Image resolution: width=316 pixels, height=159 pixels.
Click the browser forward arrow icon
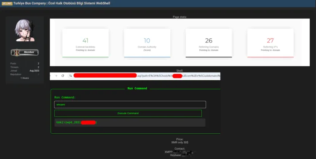pyautogui.click(x=56, y=75)
